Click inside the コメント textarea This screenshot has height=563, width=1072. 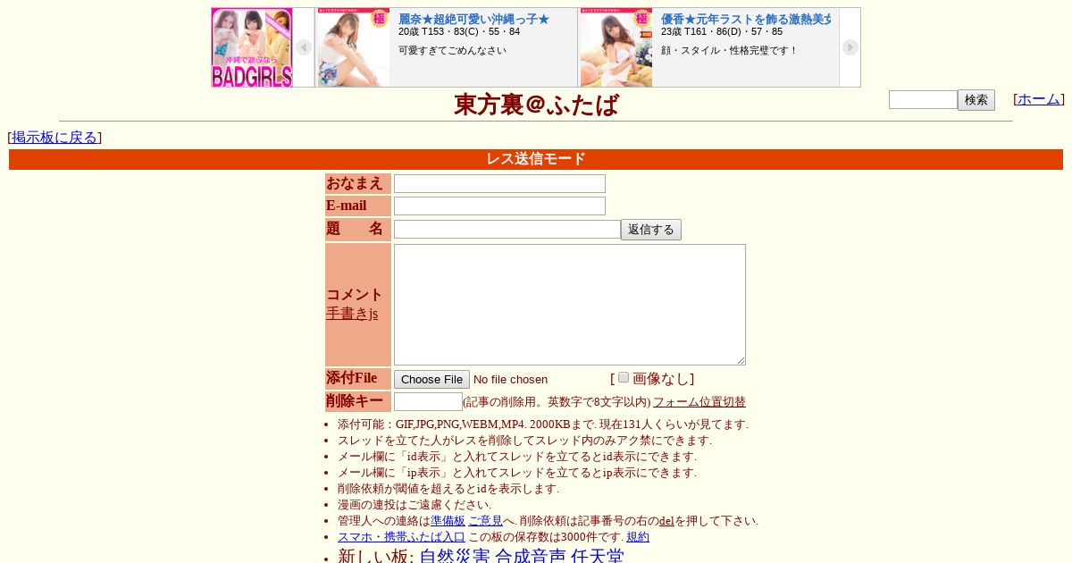click(x=570, y=305)
